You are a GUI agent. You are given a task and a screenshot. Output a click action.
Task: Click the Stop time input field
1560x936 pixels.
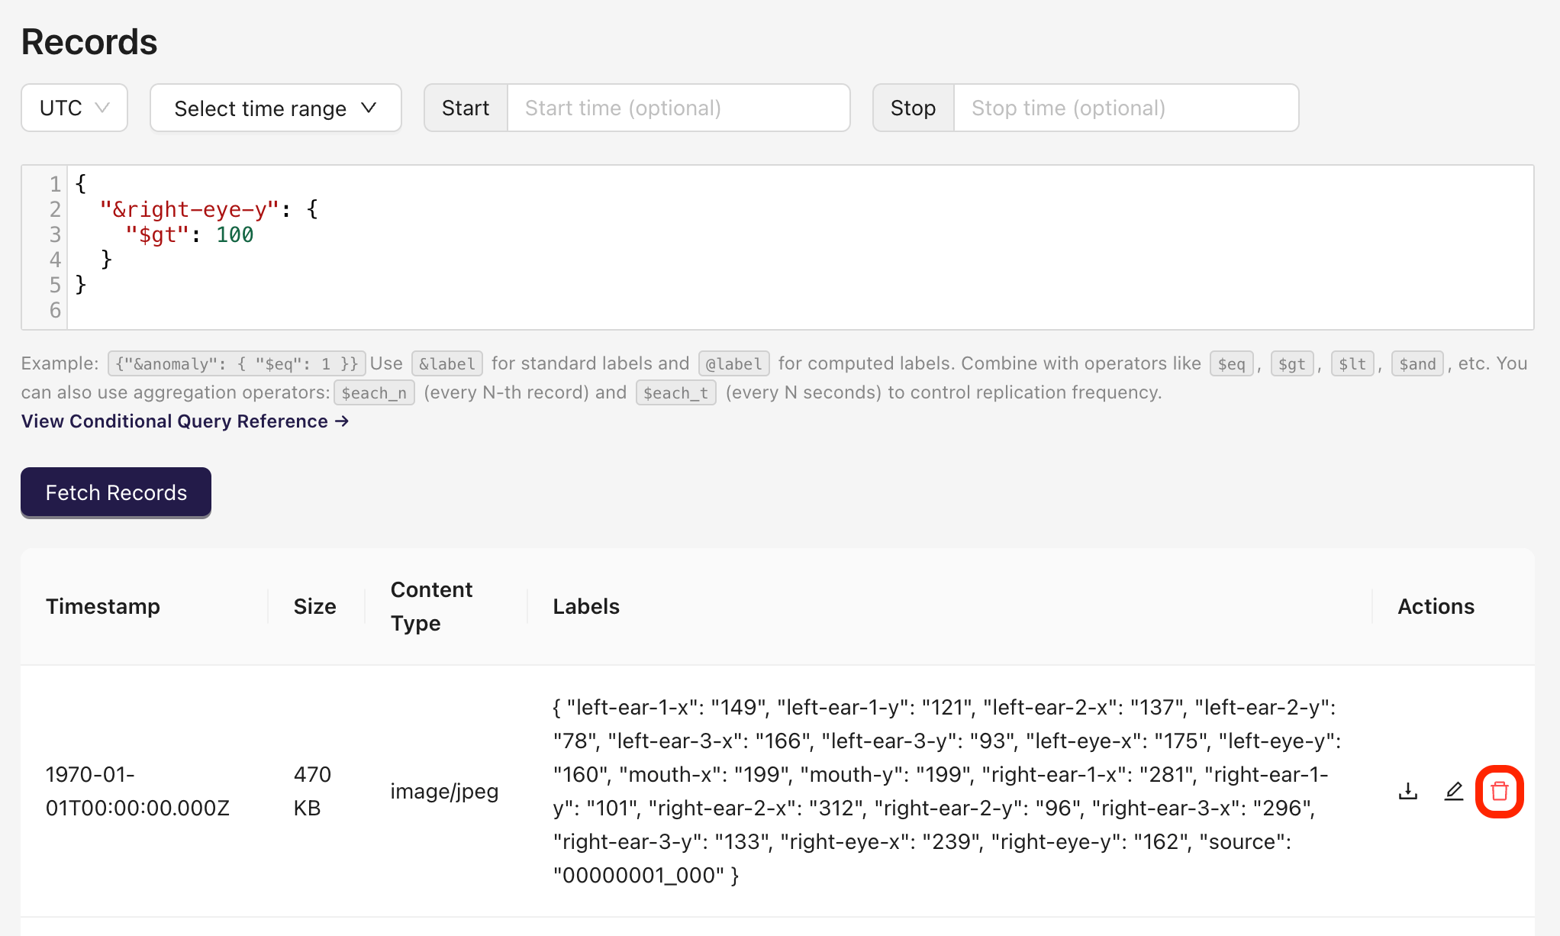(x=1126, y=108)
